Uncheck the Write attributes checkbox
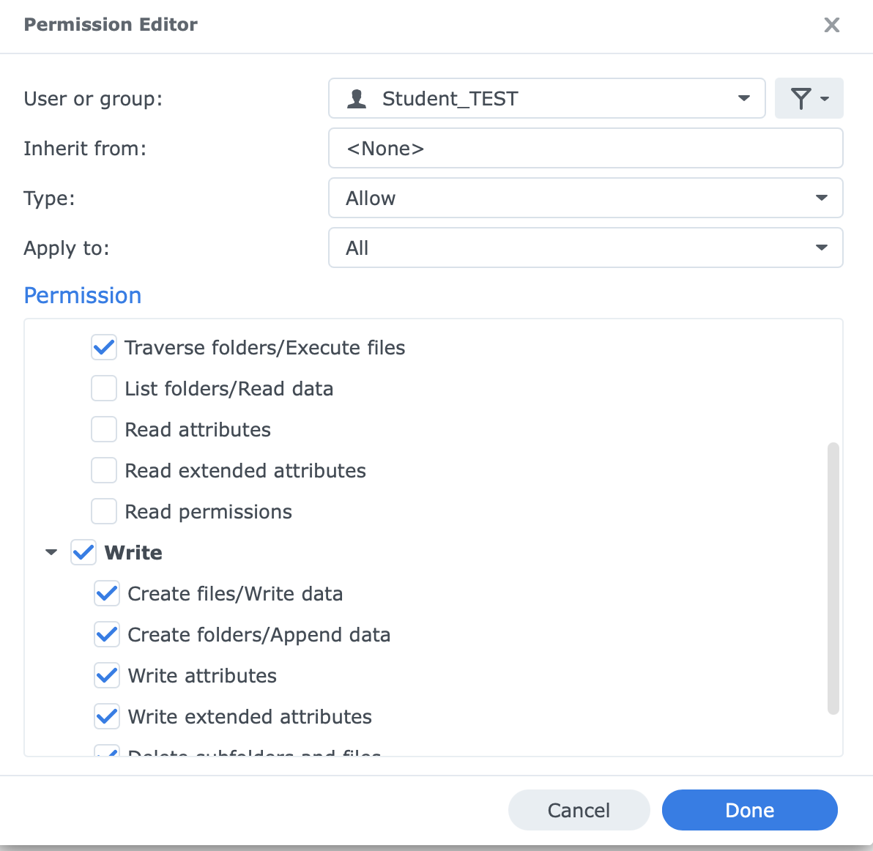This screenshot has width=873, height=851. 107,675
